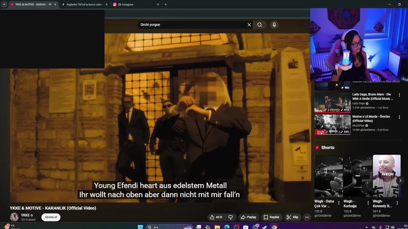Open YKKE channel name link

pos(25,215)
